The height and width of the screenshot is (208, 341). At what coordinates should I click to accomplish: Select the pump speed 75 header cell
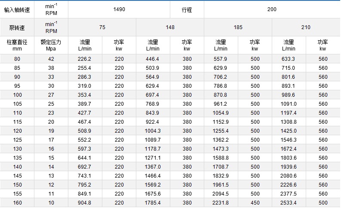click(102, 27)
